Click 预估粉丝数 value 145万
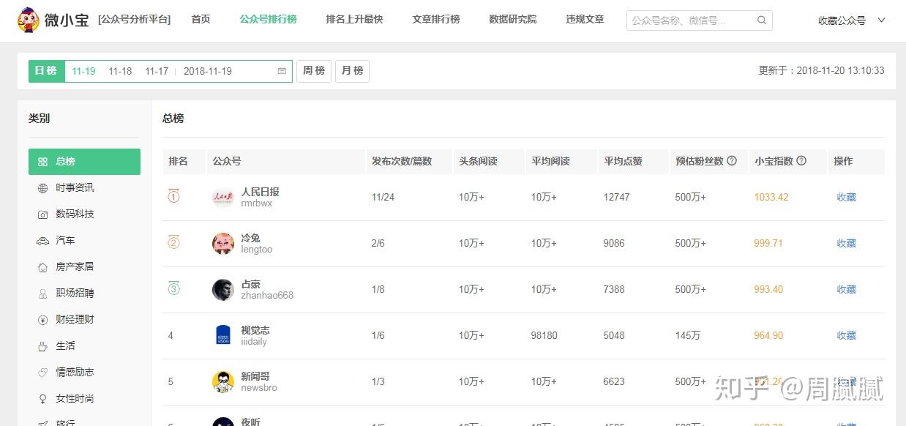This screenshot has height=426, width=906. (x=688, y=336)
